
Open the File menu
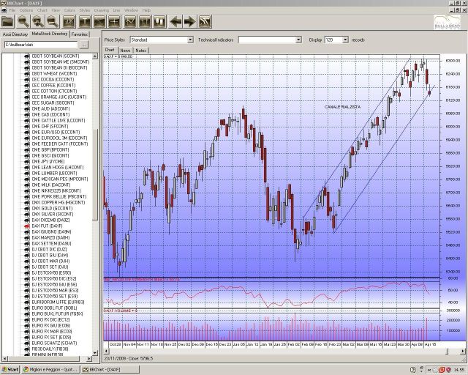[12, 10]
